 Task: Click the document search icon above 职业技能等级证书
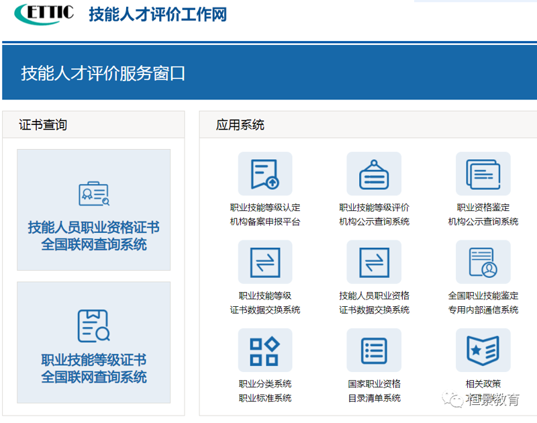pos(94,326)
